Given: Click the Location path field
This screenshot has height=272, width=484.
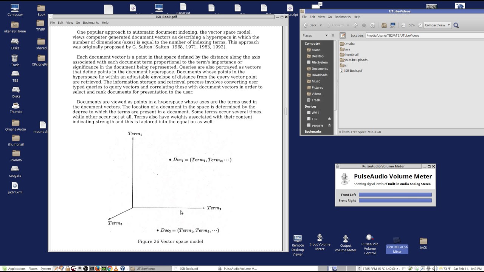Looking at the screenshot, I should tap(425, 36).
